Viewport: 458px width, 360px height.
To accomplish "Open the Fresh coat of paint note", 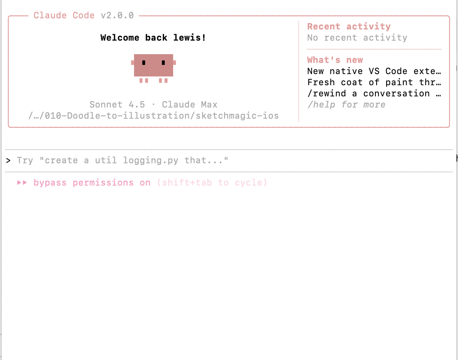I will pyautogui.click(x=374, y=82).
